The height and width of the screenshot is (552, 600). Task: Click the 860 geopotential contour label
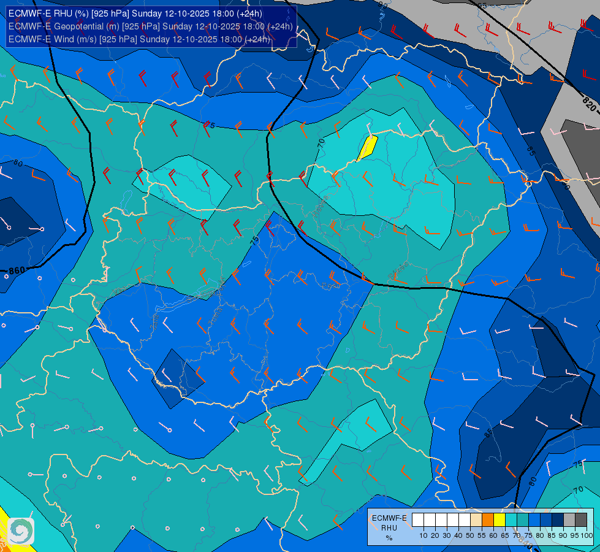pos(17,271)
